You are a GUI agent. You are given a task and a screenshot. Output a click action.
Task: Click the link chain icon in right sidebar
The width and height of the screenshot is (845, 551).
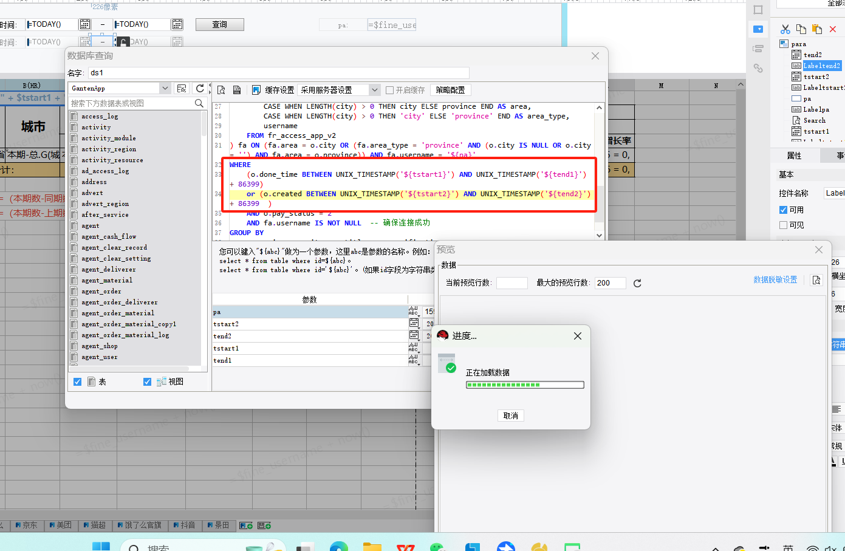758,68
